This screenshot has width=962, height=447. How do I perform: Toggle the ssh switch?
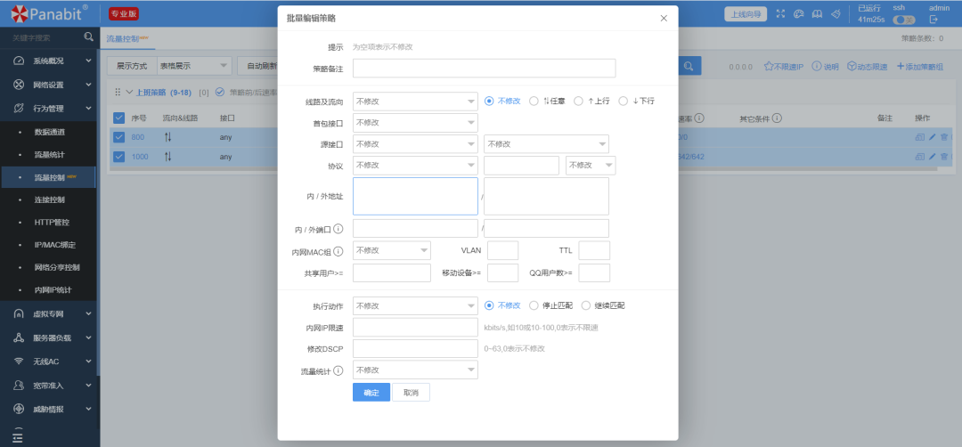(903, 20)
